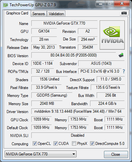Click the GPU-Z title bar app icon
Screen dimensions: 132x162
6,5
